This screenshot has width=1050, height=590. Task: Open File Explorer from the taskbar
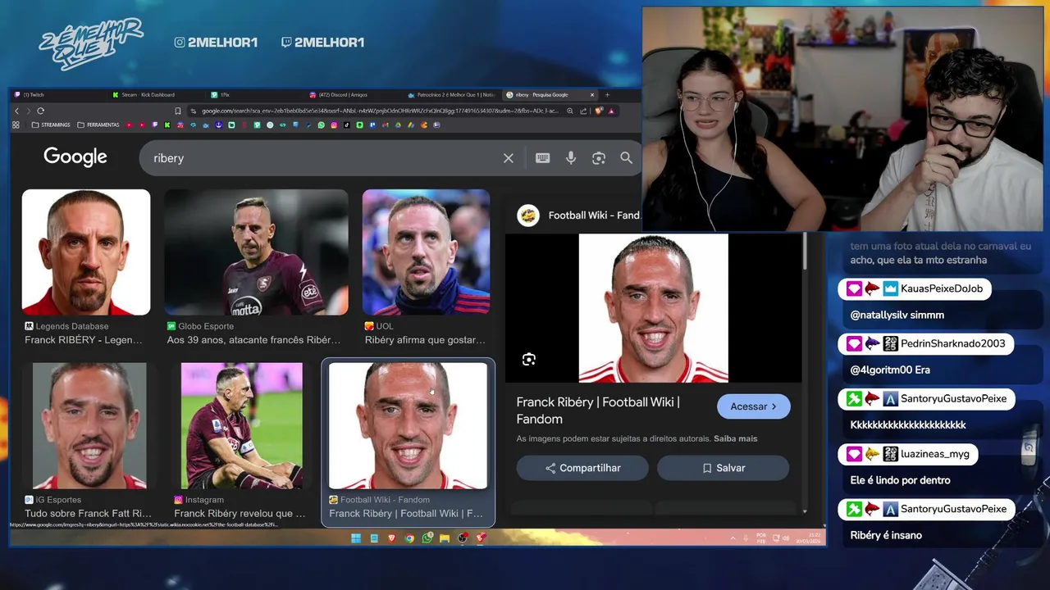tap(445, 538)
